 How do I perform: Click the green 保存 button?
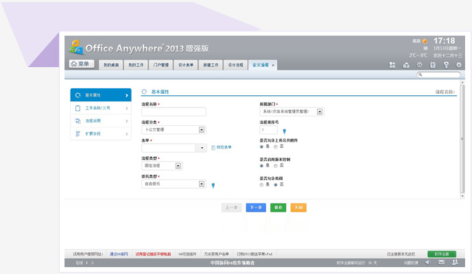coord(278,208)
